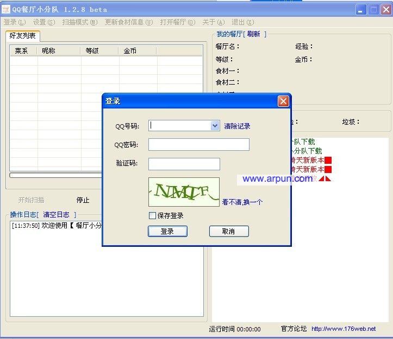This screenshot has width=393, height=339.
Task: Open official forum link http://www.176web.net
Action: pyautogui.click(x=344, y=329)
